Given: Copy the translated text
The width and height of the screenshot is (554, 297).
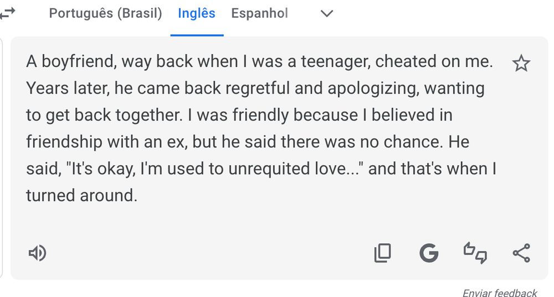Looking at the screenshot, I should click(x=382, y=253).
